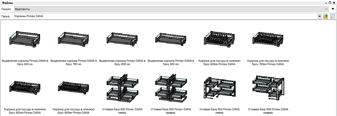
Task: Click label "Выдвижная корзина Firmax DANA в базу 700 мм"
Action: [x=74, y=63]
